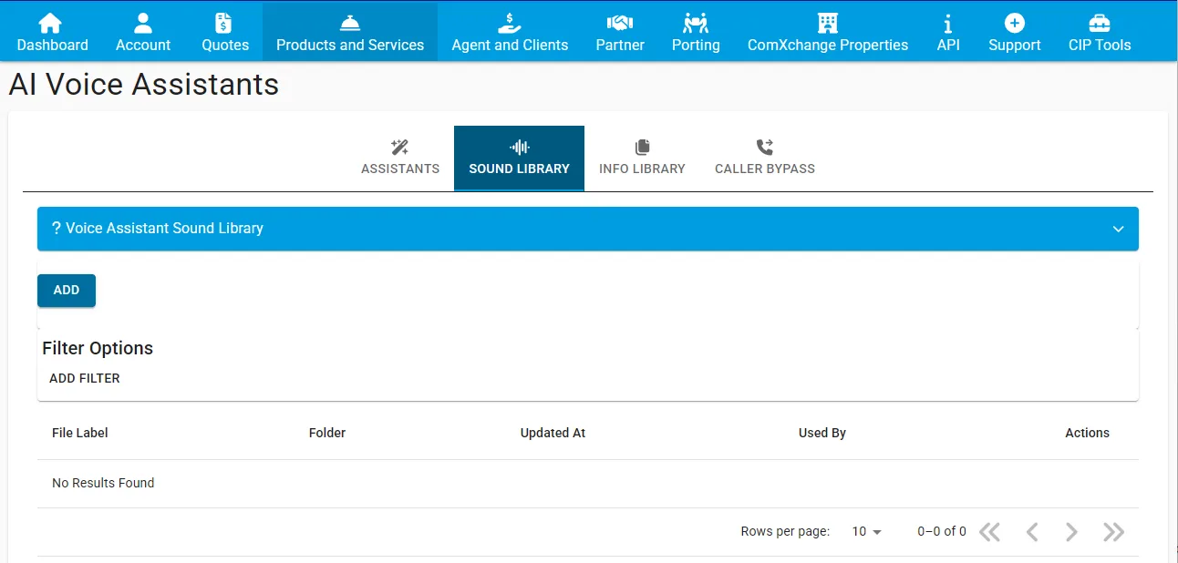Go to the previous results page
The width and height of the screenshot is (1178, 563).
[x=1032, y=532]
